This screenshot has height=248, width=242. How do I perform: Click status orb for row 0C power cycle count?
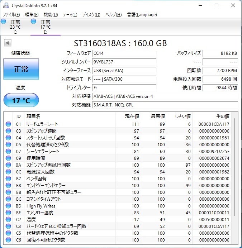click(x=8, y=172)
